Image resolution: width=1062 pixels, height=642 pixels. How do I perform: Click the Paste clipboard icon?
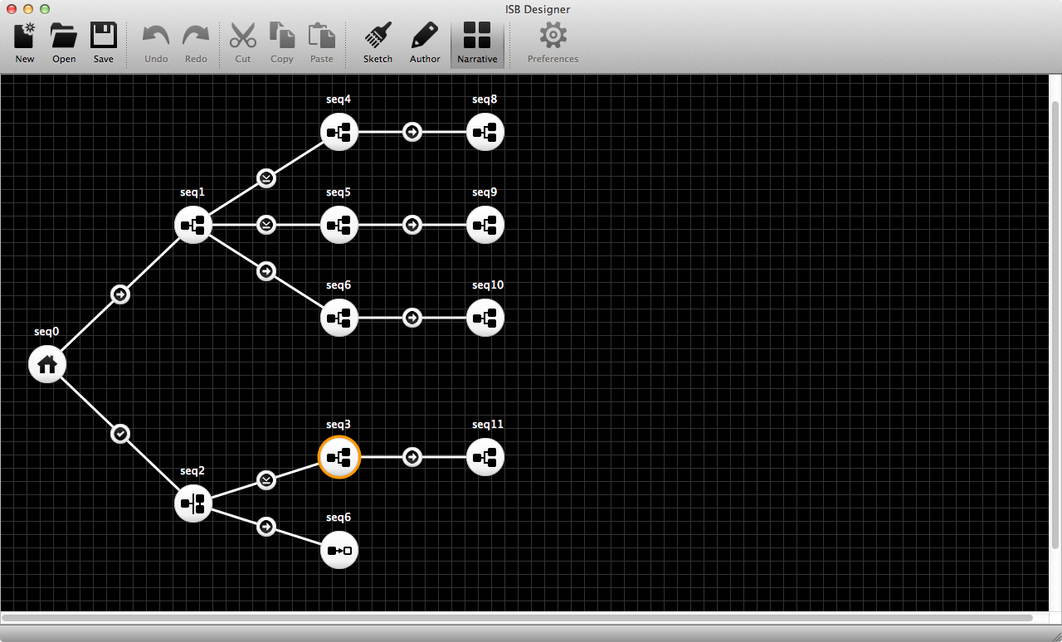tap(322, 36)
